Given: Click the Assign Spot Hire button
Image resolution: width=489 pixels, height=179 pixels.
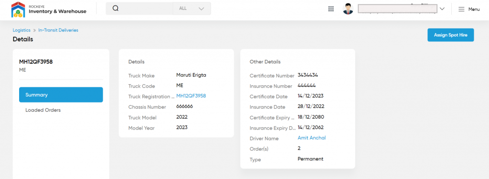Looking at the screenshot, I should coord(451,35).
